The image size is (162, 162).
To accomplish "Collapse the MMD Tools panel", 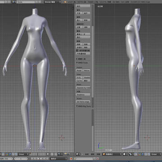I will (77, 63).
